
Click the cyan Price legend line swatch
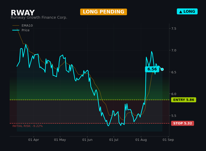[x=16, y=30]
